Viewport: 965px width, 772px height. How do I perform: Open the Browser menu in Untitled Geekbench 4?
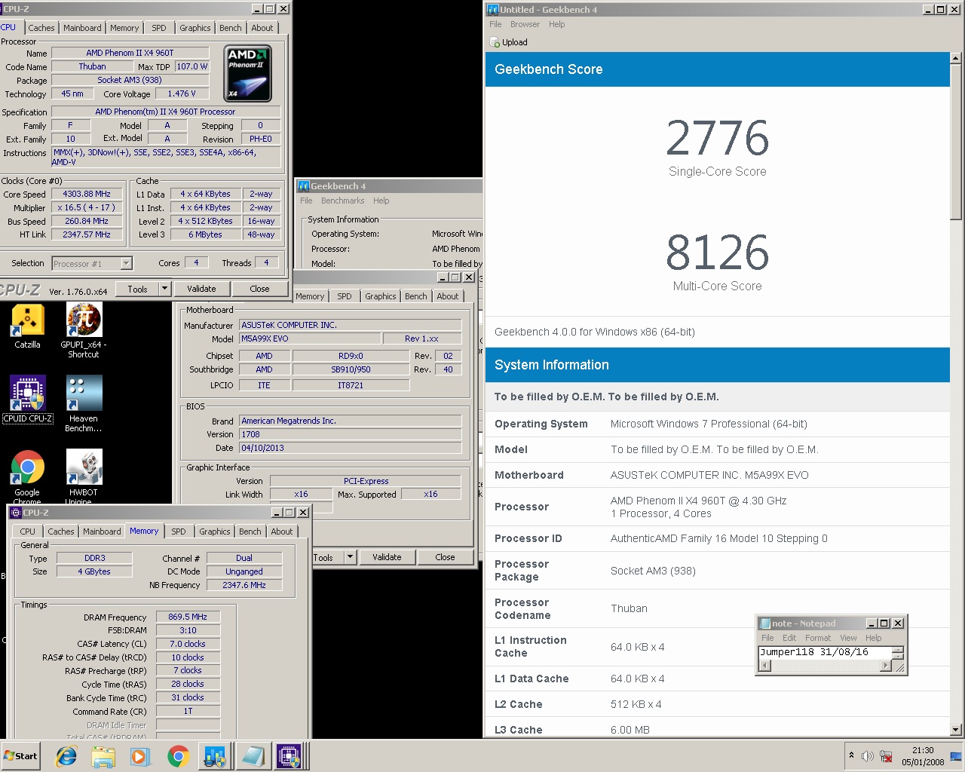[x=525, y=24]
